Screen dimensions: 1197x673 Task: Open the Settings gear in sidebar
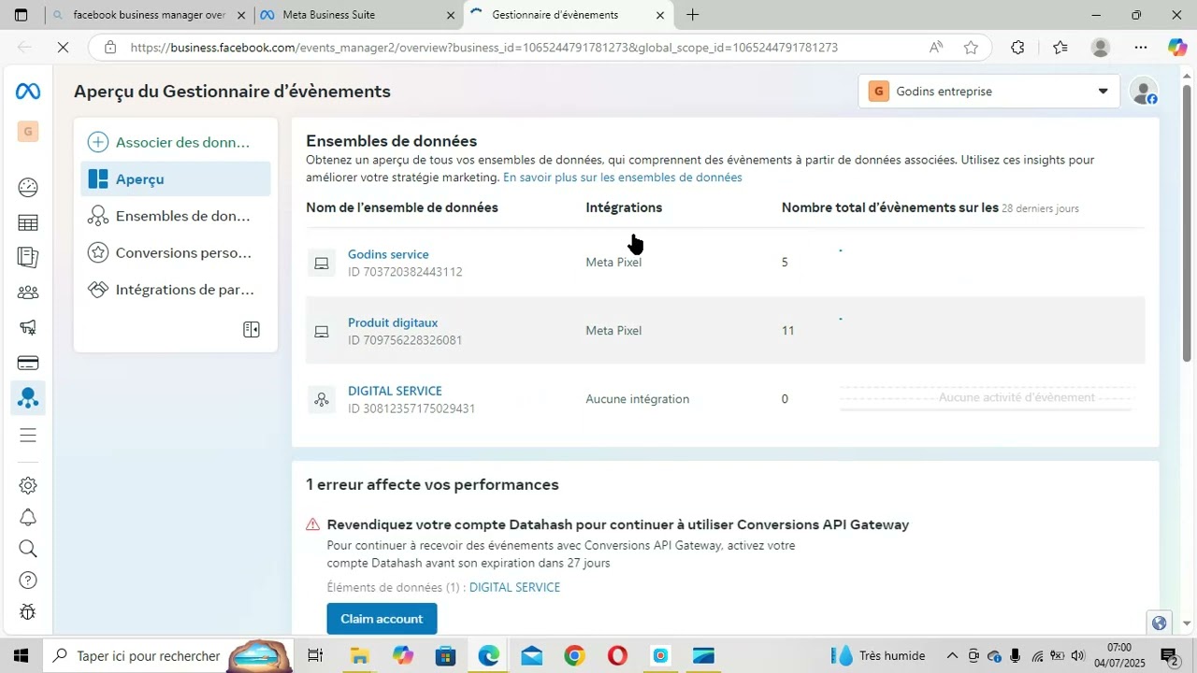28,485
